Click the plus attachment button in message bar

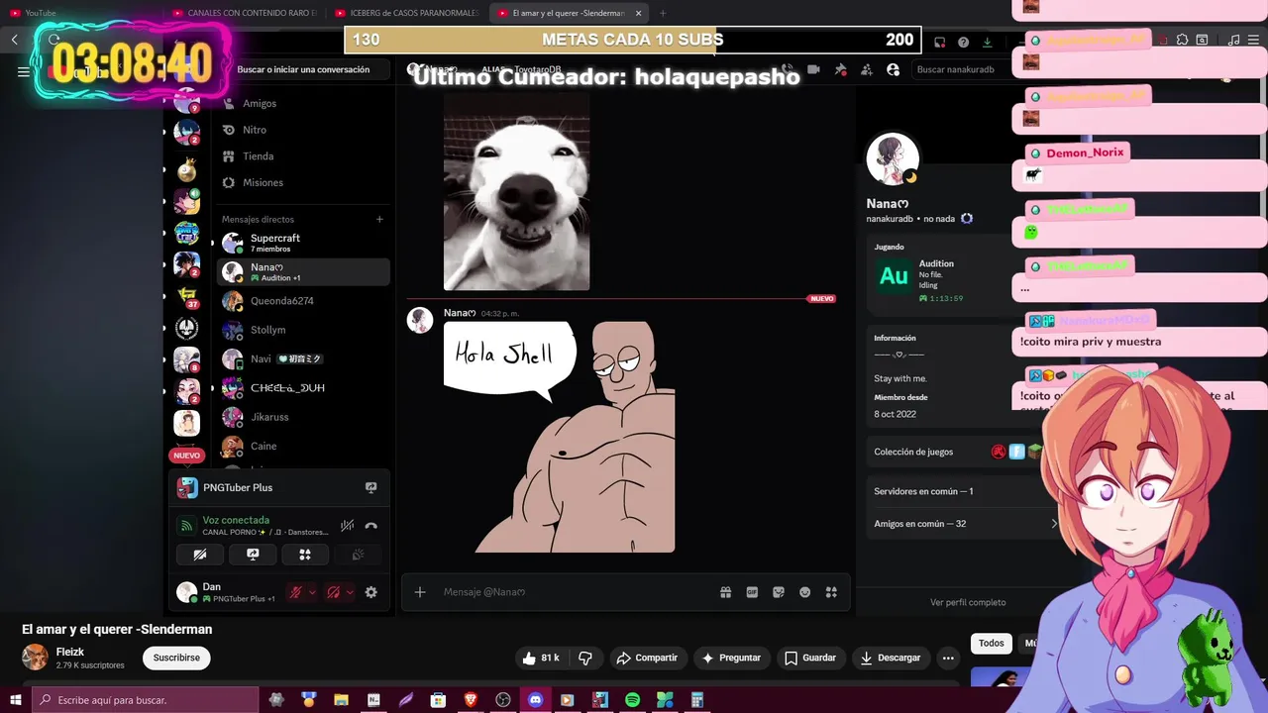[420, 592]
